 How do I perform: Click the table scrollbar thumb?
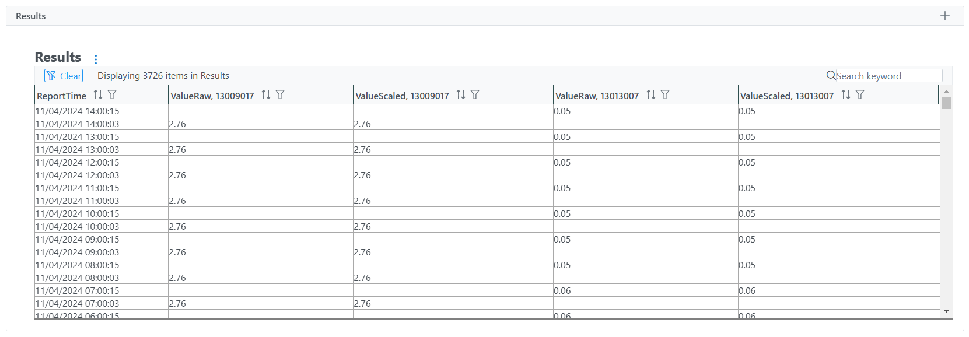946,103
